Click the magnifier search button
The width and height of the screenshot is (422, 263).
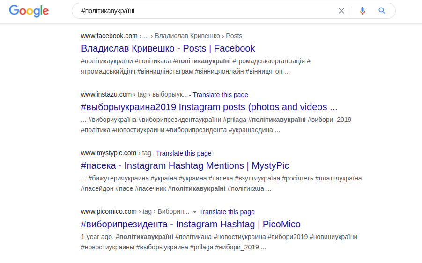pyautogui.click(x=382, y=11)
